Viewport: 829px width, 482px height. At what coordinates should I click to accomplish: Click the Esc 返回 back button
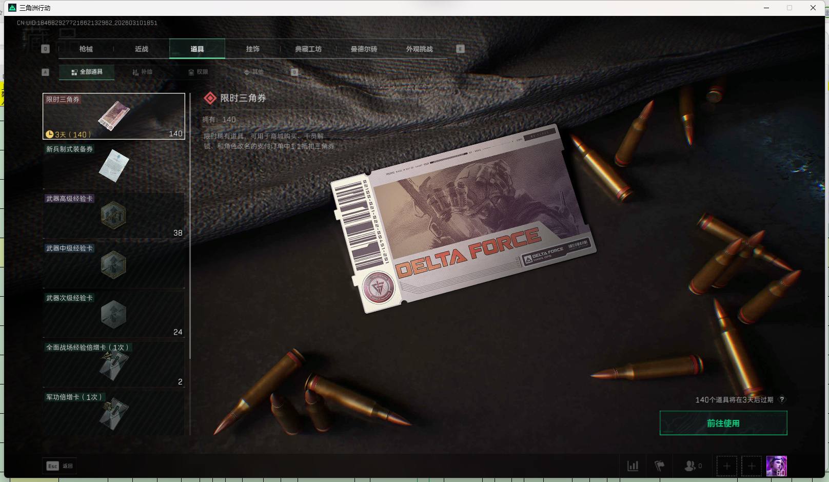(x=60, y=466)
